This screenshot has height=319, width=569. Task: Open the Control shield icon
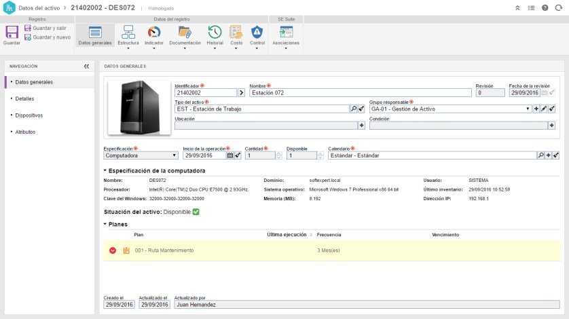pyautogui.click(x=257, y=33)
